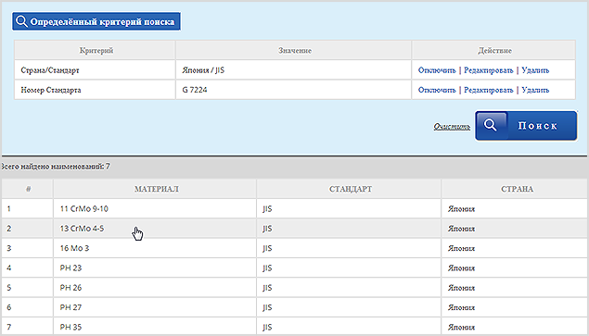Open material PH 27

point(70,307)
